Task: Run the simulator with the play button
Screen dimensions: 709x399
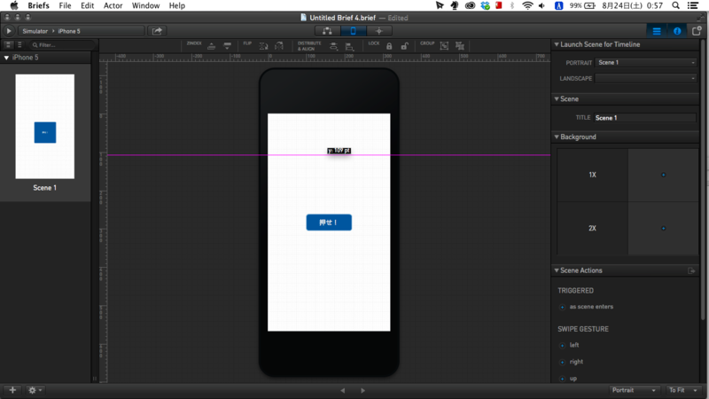Action: coord(8,31)
